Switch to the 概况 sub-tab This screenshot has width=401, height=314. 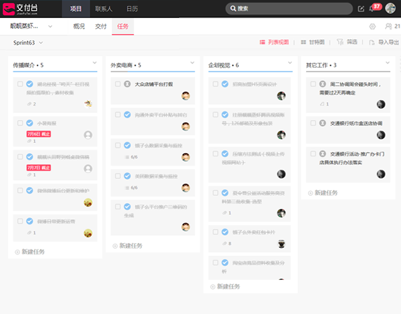click(x=79, y=26)
